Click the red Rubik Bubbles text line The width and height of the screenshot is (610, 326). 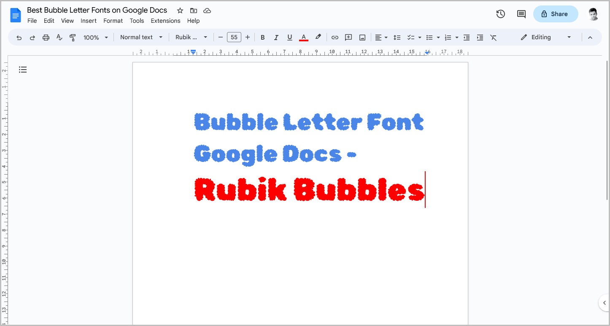tap(309, 190)
